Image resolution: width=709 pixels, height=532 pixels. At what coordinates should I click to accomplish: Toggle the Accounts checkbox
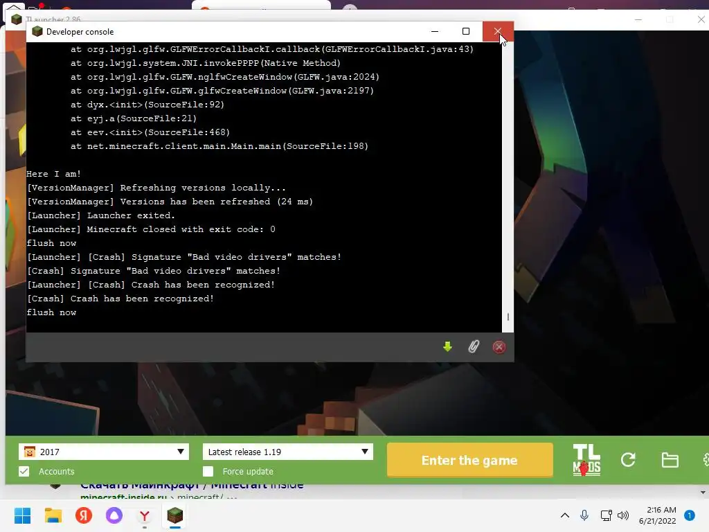tap(24, 471)
